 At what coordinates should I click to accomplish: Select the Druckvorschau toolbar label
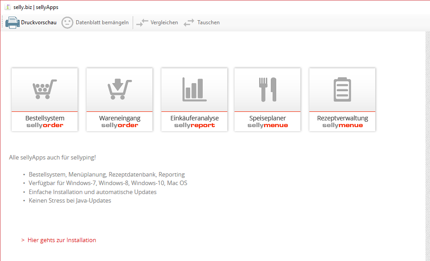click(x=39, y=22)
